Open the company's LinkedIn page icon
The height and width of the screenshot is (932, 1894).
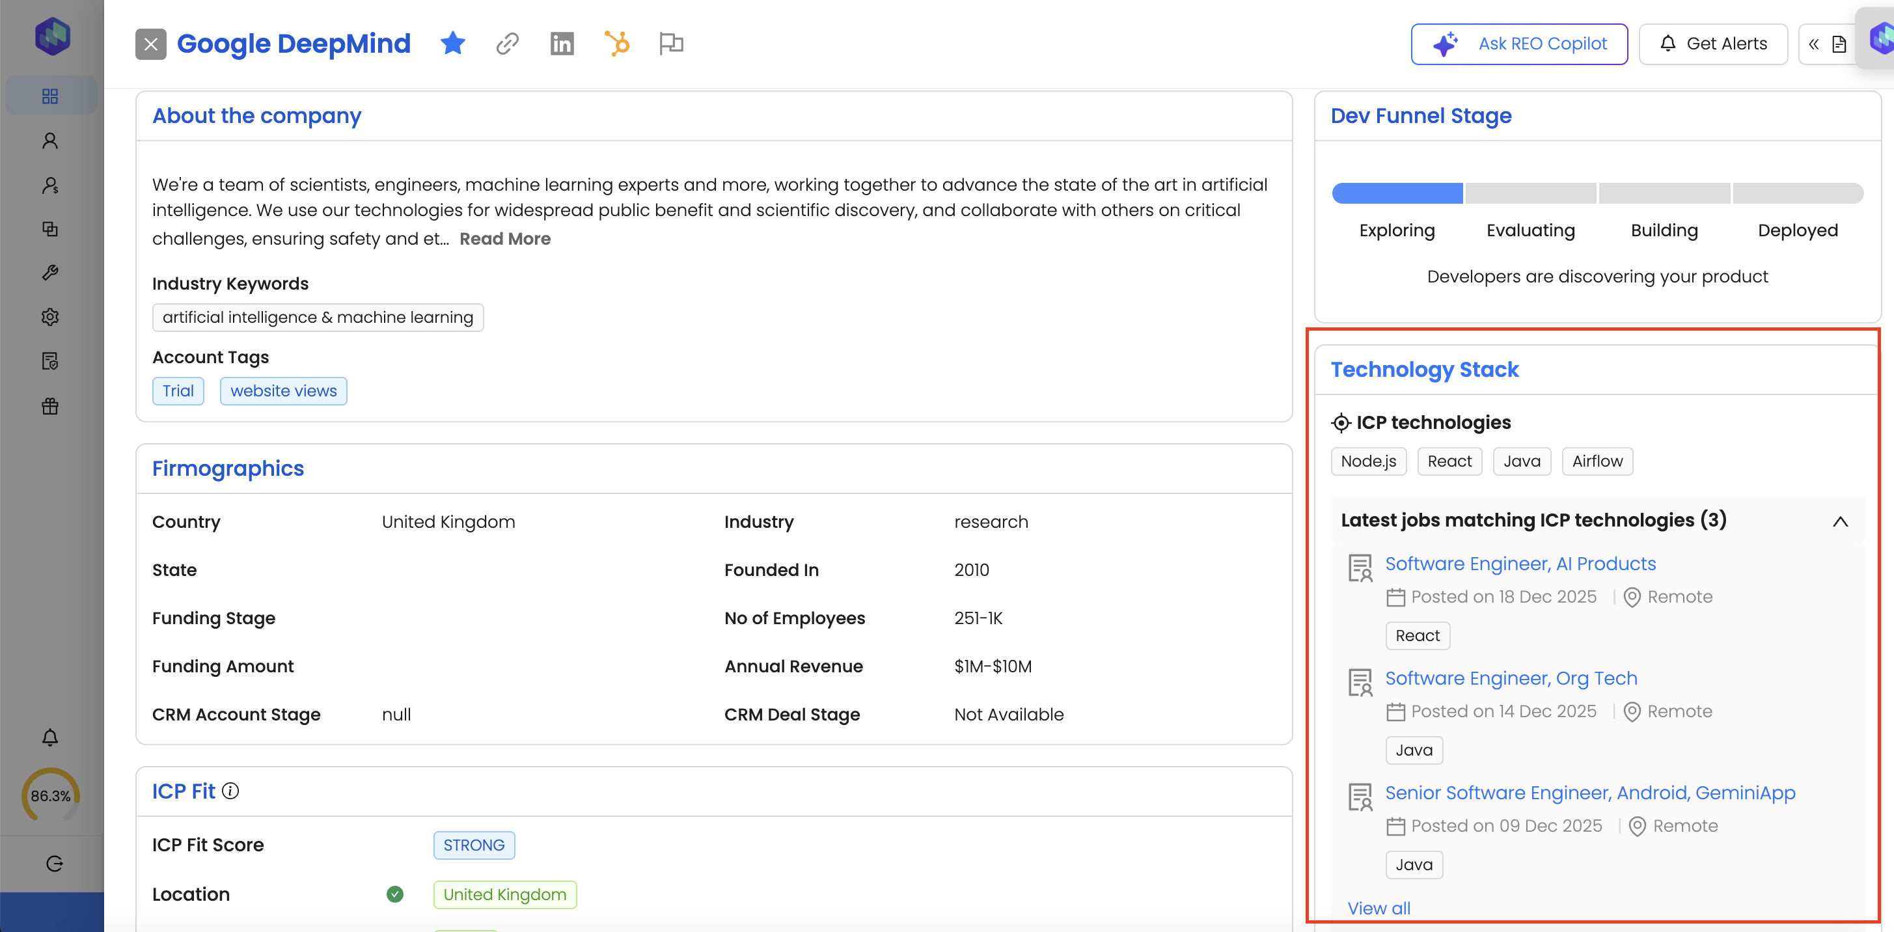pos(562,44)
